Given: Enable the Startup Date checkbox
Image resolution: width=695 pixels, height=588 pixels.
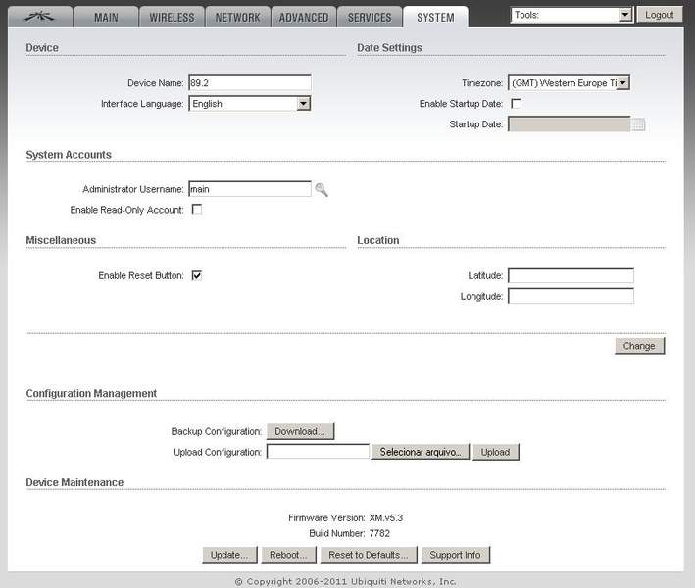Looking at the screenshot, I should tap(516, 104).
